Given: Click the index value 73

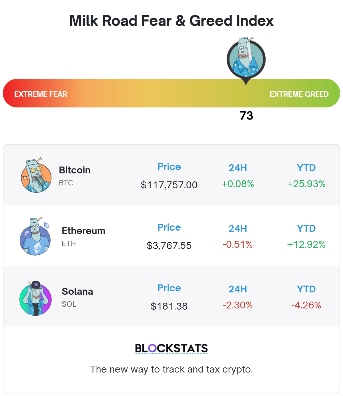Looking at the screenshot, I should [246, 116].
